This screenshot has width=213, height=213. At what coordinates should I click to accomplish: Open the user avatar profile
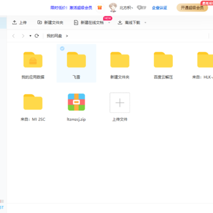coord(113,8)
